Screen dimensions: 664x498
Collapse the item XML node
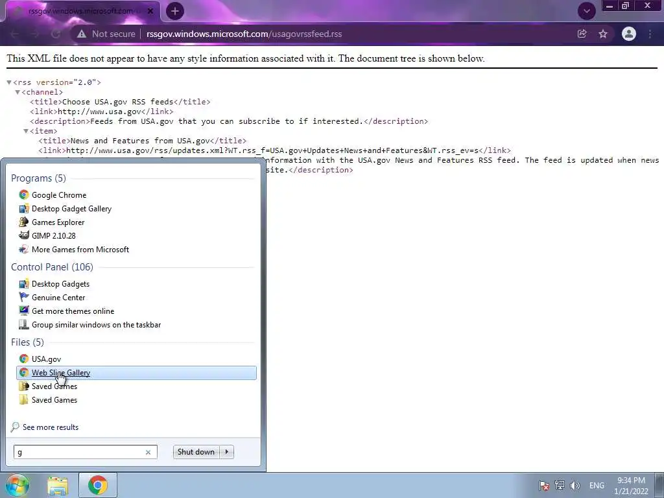pos(26,131)
